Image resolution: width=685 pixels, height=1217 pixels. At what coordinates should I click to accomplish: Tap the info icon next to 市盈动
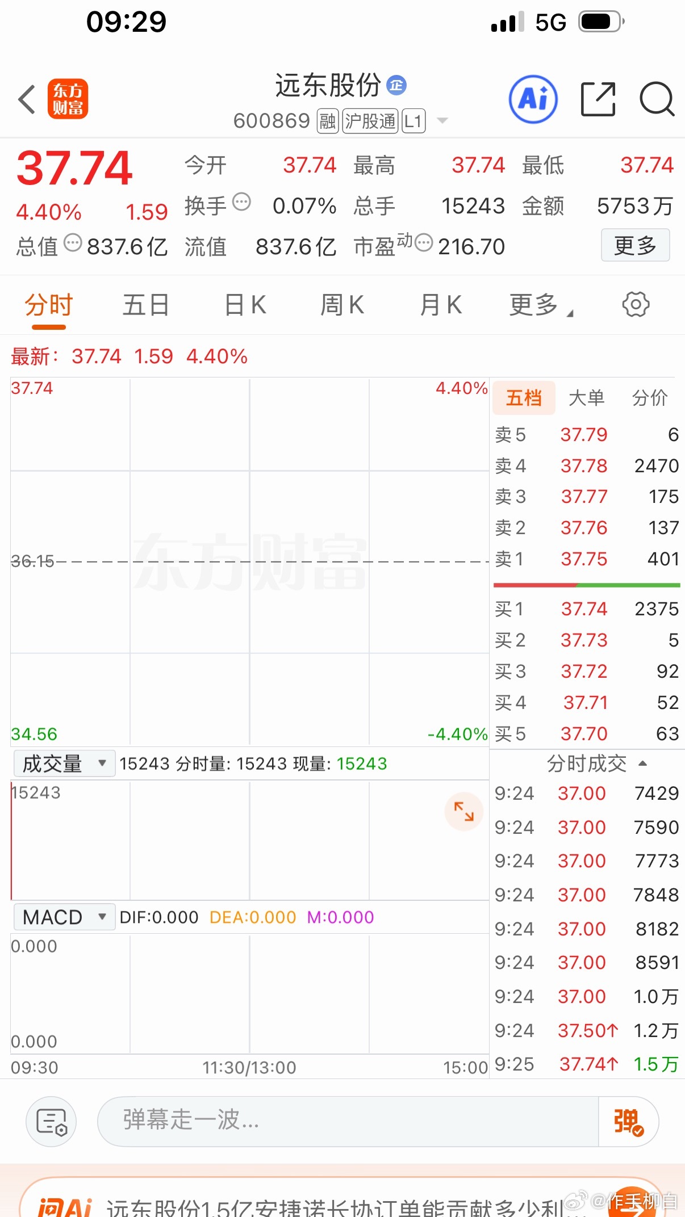424,242
